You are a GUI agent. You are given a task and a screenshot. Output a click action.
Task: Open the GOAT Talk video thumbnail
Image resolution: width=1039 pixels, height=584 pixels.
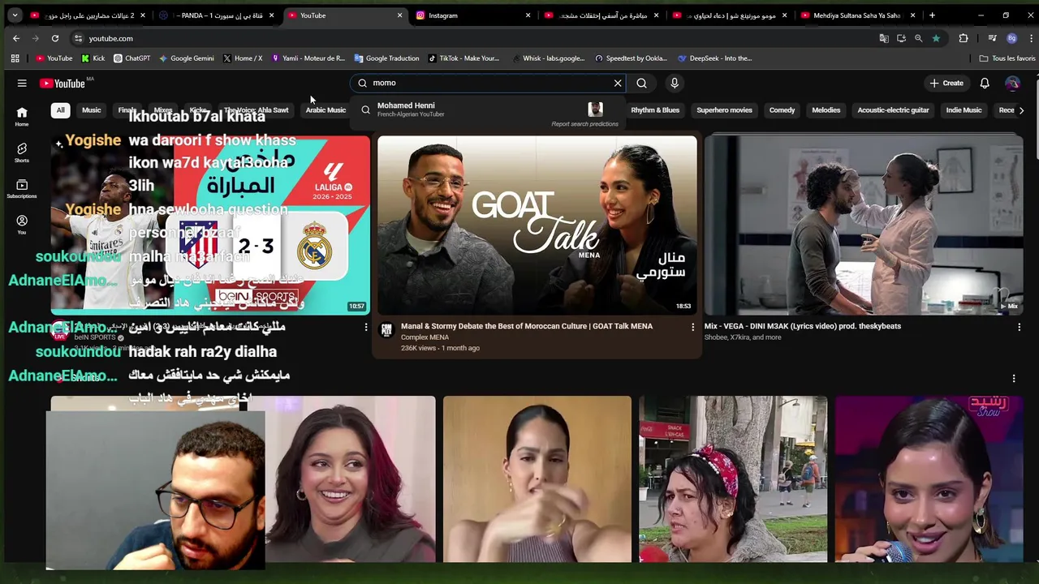pos(537,225)
